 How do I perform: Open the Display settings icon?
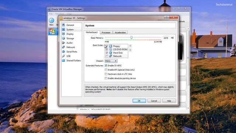(x=63, y=34)
